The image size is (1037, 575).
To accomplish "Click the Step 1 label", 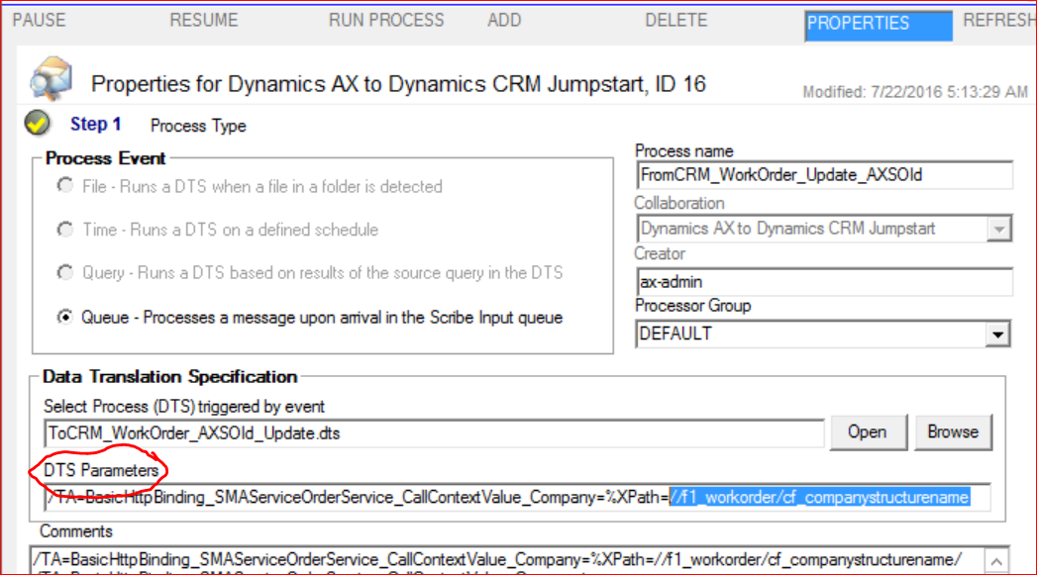I will click(96, 125).
